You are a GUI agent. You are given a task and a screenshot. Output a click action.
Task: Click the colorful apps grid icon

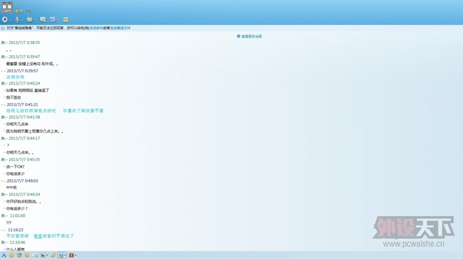point(66,20)
